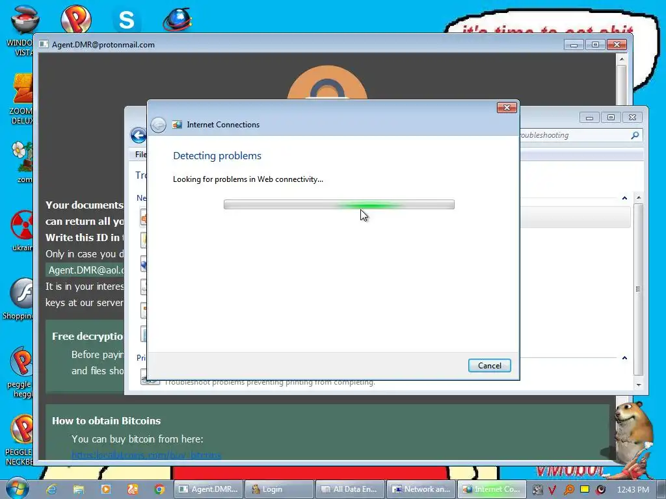The width and height of the screenshot is (666, 499).
Task: Open the UC Browser taskbar shortcut
Action: [133, 490]
